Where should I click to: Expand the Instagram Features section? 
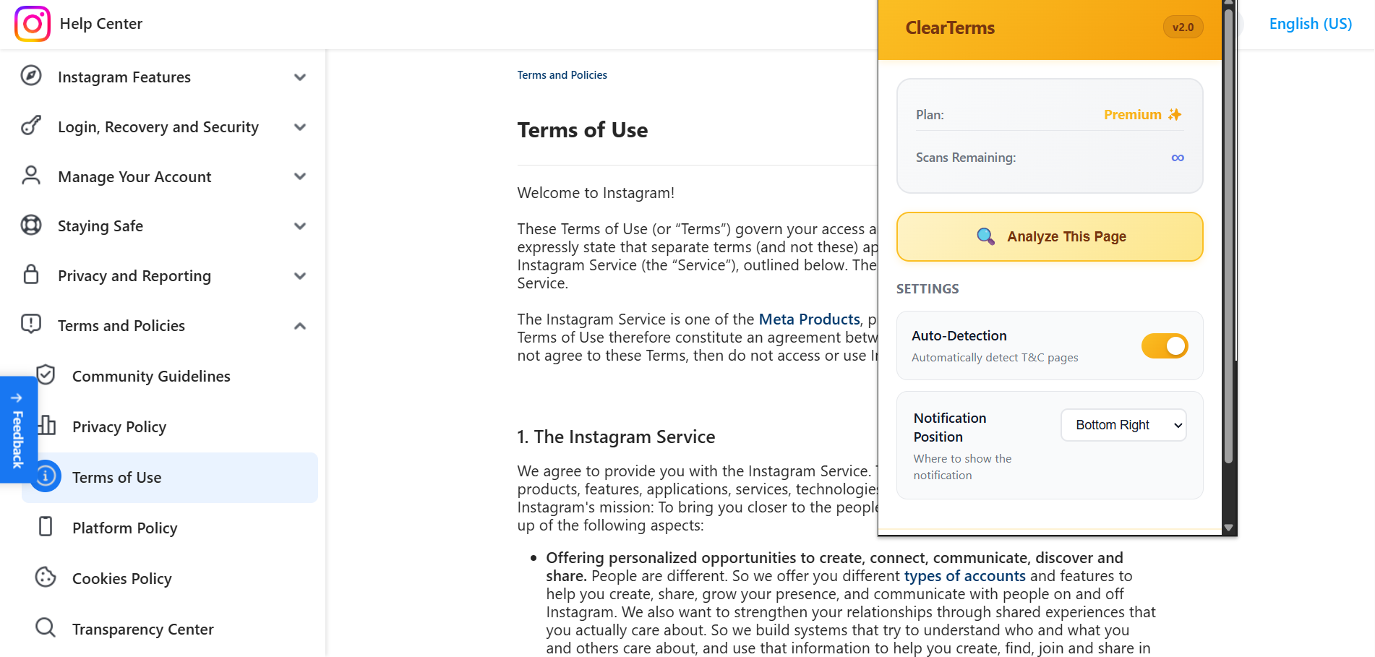(x=300, y=77)
